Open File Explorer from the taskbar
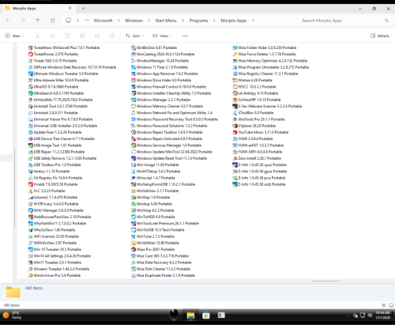This screenshot has width=395, height=325. (x=190, y=316)
